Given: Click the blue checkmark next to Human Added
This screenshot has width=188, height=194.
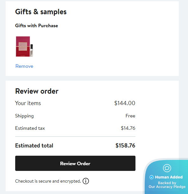Looking at the screenshot, I should (152, 177).
